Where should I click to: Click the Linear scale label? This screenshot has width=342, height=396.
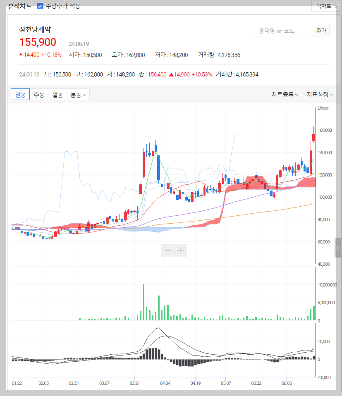pos(323,108)
